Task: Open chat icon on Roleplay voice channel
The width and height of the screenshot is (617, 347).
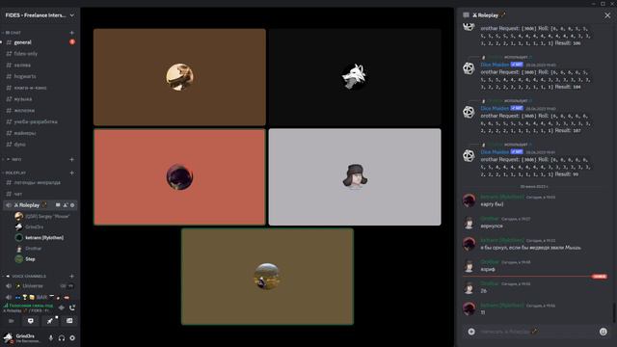Action: 58,205
